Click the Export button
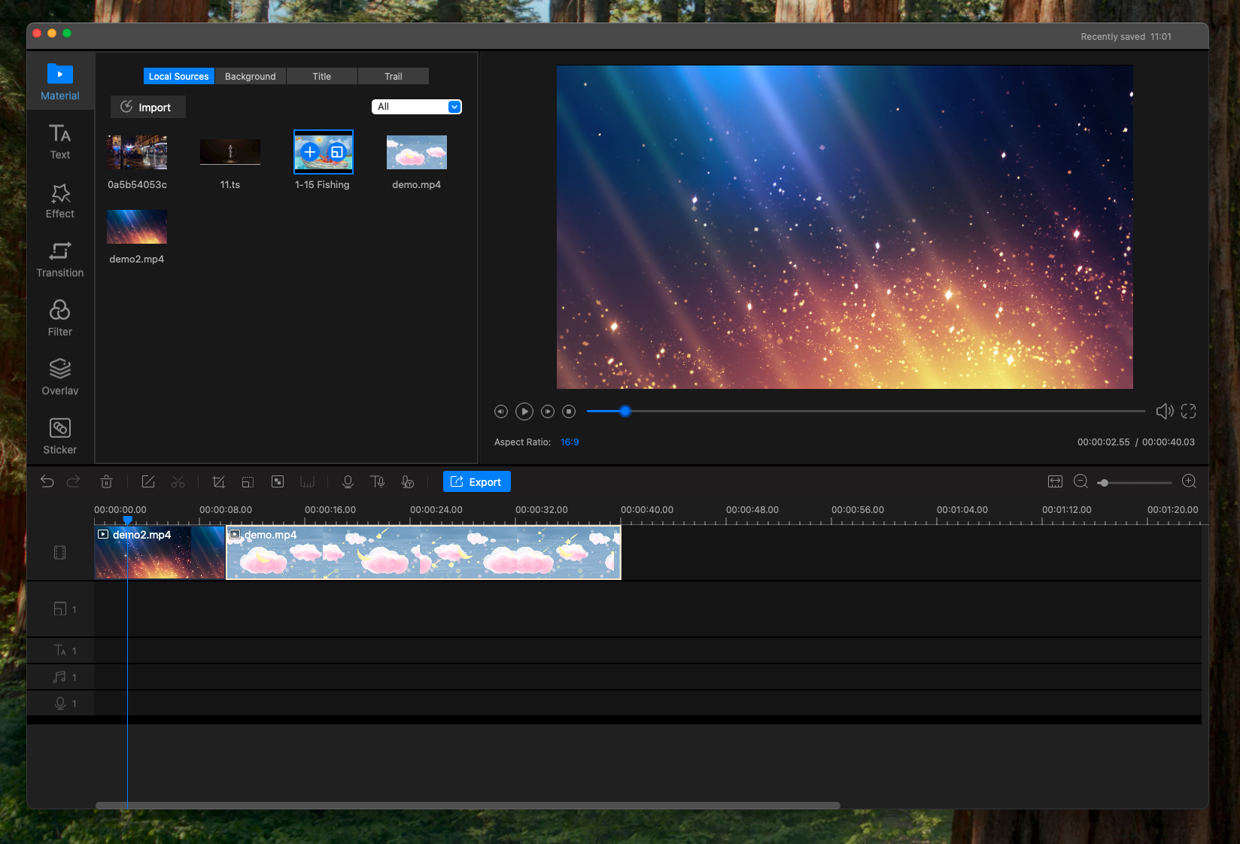The width and height of the screenshot is (1240, 844). tap(477, 481)
